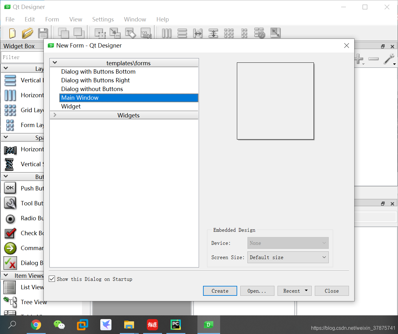This screenshot has height=334, width=398.
Task: Apply Lay Out Vertically toolbar icon
Action: (x=182, y=33)
